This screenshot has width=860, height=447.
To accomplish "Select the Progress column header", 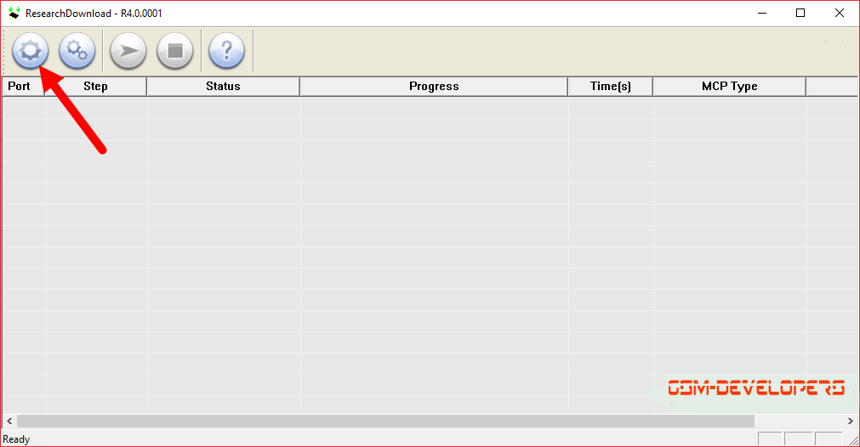I will pyautogui.click(x=434, y=87).
